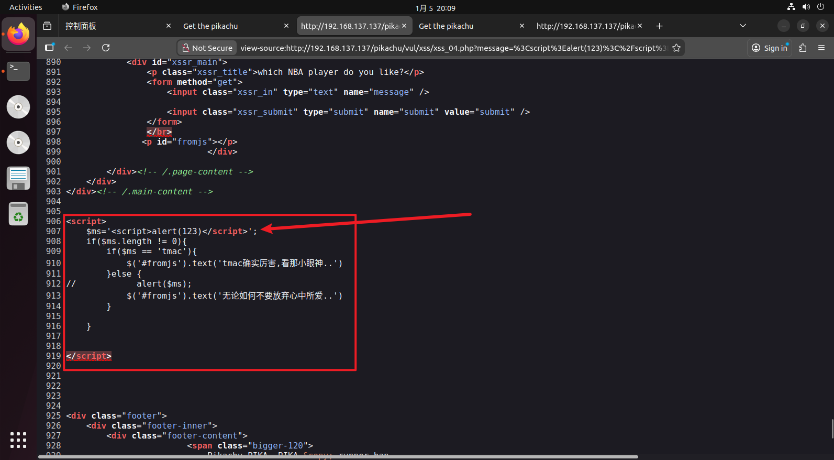Viewport: 834px width, 460px height.
Task: Open the Firefox hamburger application menu
Action: (x=821, y=48)
